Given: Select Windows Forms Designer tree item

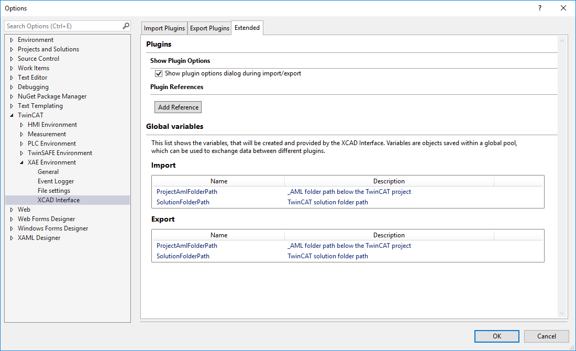Looking at the screenshot, I should pyautogui.click(x=53, y=228).
